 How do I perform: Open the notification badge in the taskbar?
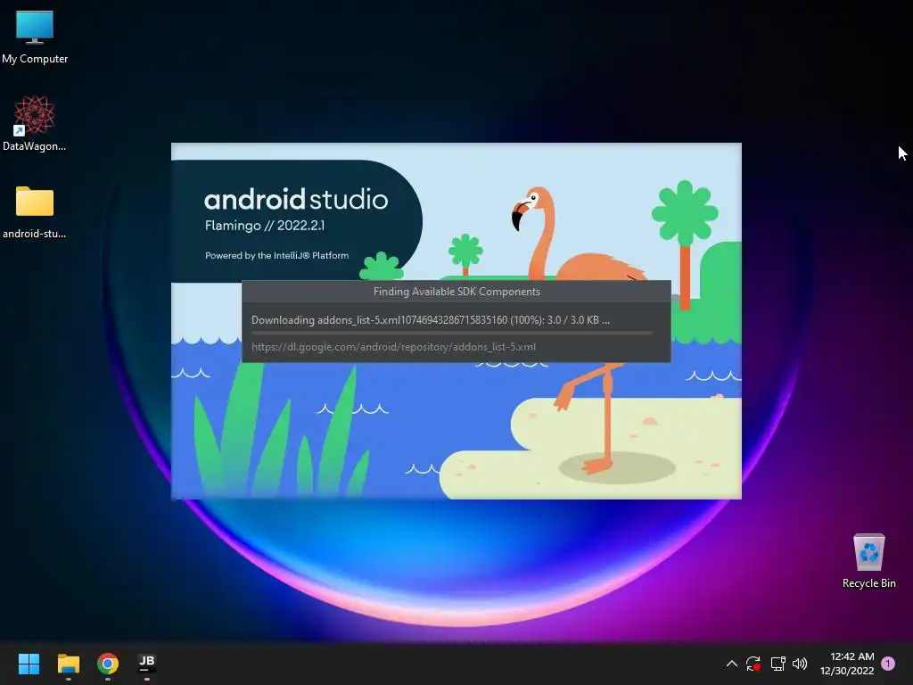click(x=888, y=664)
